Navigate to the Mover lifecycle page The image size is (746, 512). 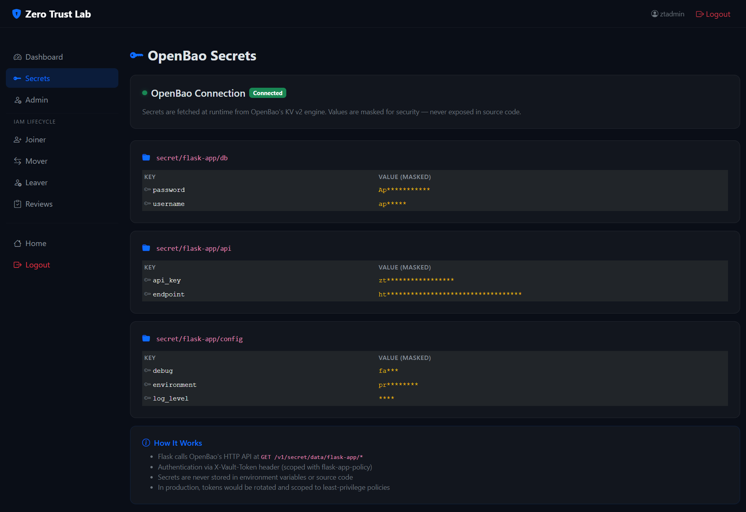(36, 161)
